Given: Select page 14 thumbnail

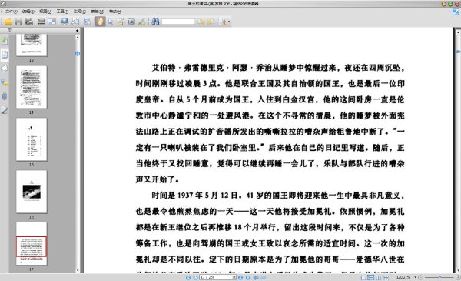Looking at the screenshot, I should click(32, 87).
